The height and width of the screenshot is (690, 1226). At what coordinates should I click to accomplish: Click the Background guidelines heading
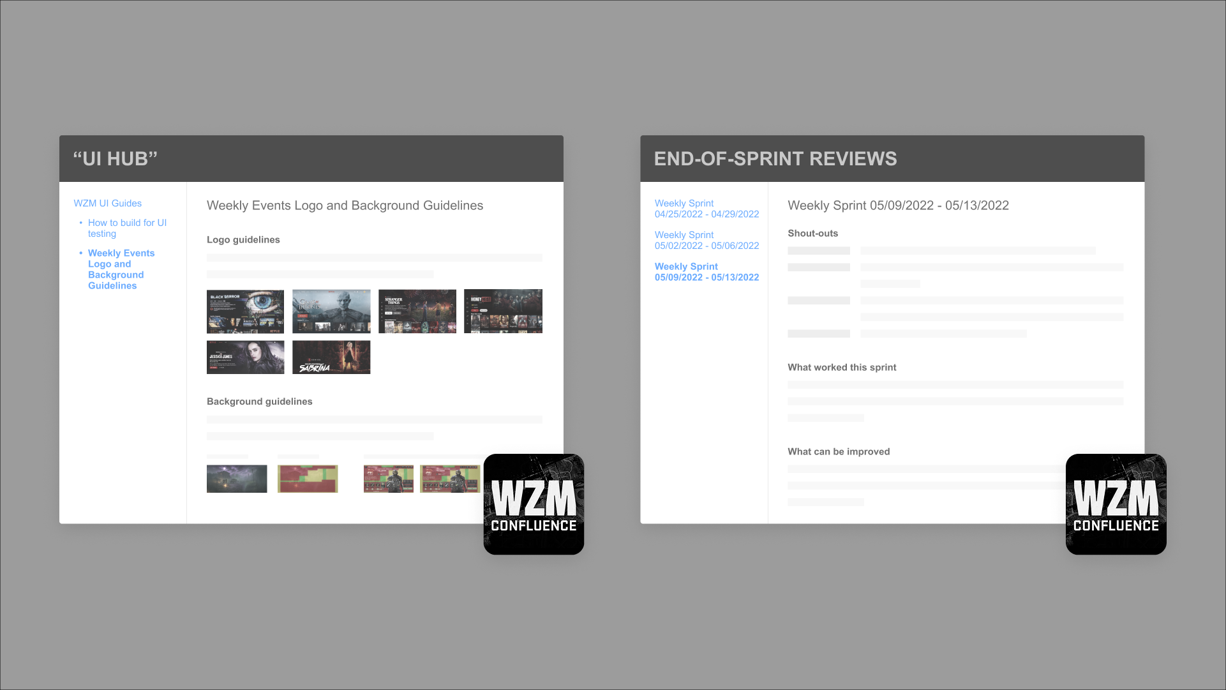259,401
